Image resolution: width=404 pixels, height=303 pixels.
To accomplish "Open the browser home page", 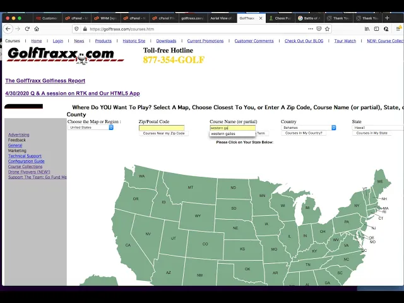I will 37,29.
